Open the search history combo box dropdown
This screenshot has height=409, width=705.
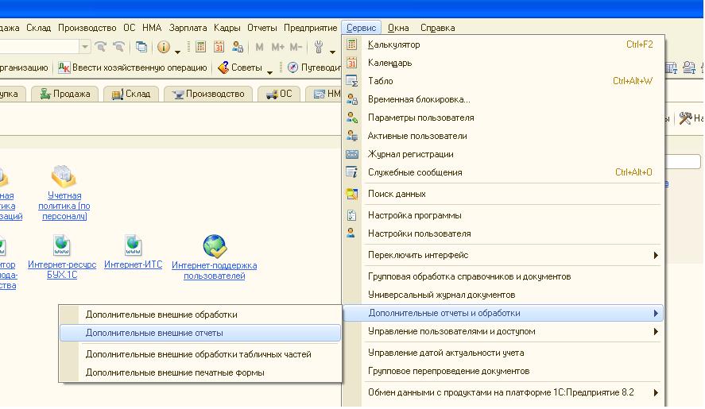[x=84, y=48]
